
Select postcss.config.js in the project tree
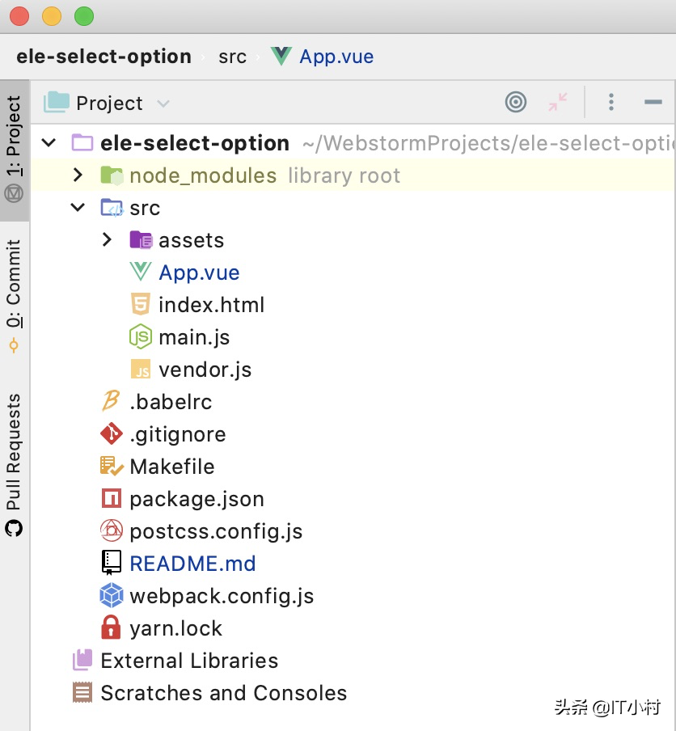tap(216, 531)
